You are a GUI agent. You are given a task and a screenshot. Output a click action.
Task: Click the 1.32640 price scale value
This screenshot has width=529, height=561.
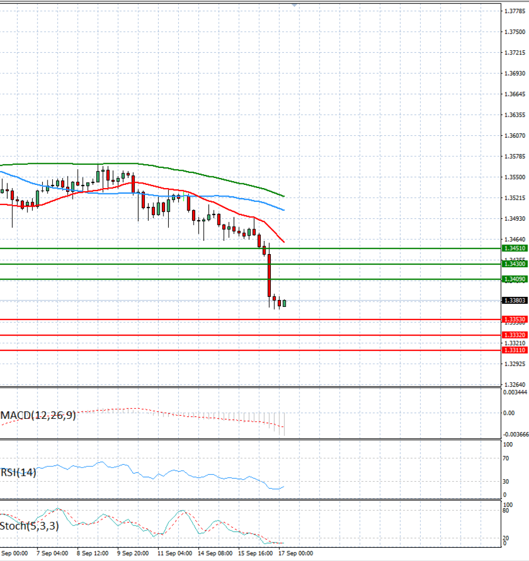[x=515, y=385]
